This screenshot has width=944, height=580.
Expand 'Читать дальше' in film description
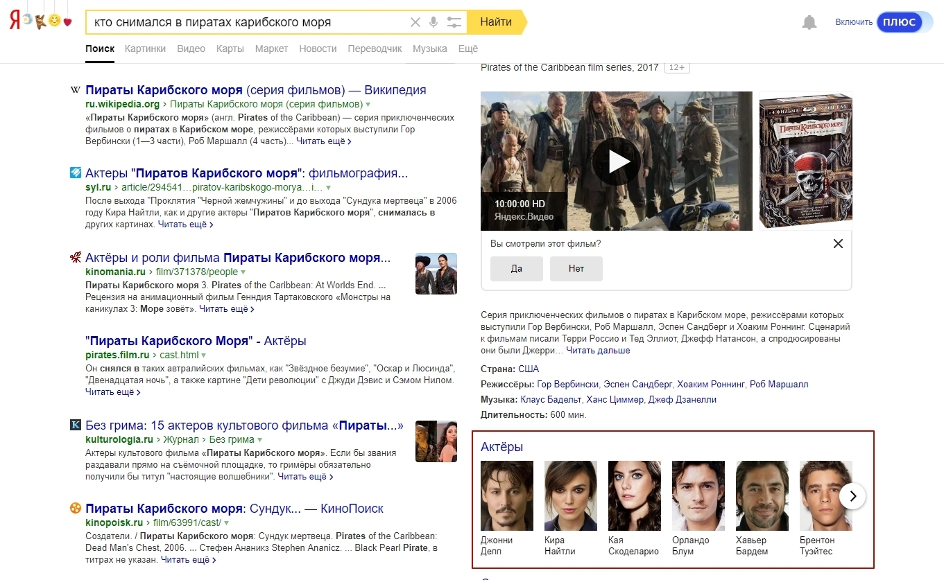(x=598, y=351)
